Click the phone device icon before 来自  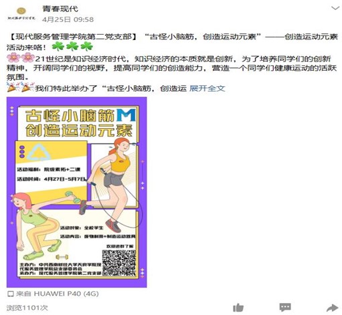(11, 294)
